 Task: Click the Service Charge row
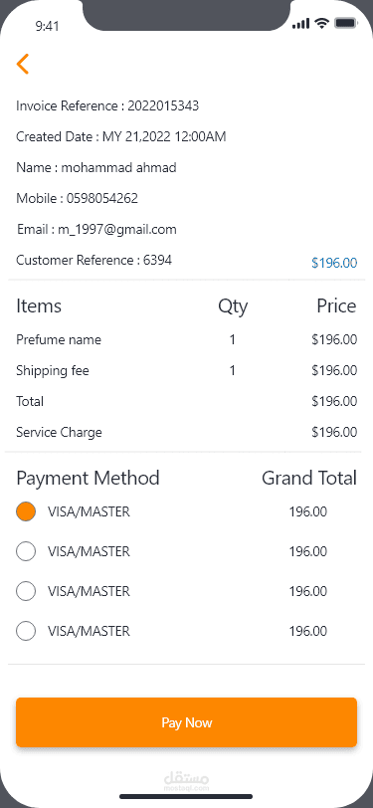pos(187,432)
